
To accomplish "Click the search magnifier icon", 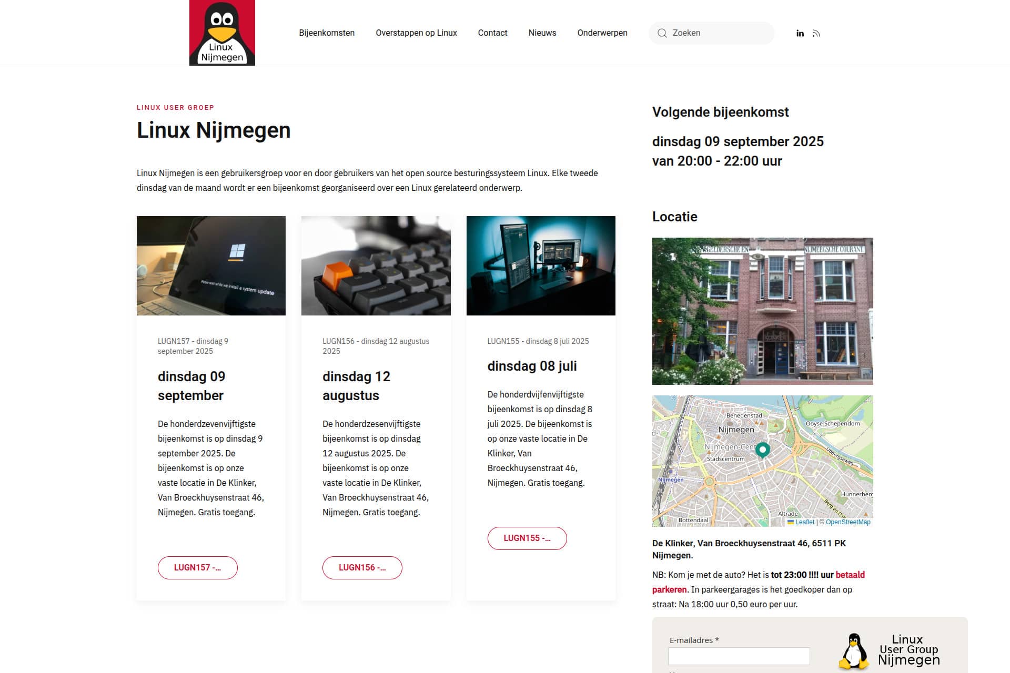I will coord(662,33).
